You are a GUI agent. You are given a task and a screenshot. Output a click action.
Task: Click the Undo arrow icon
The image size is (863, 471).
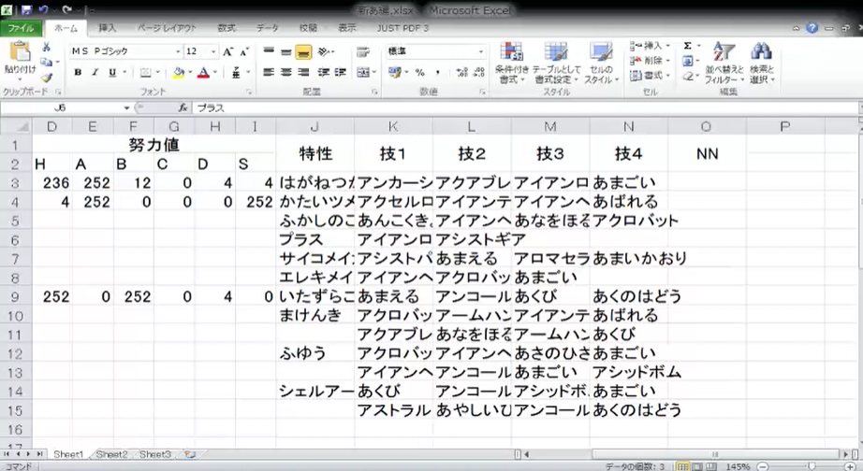(43, 9)
